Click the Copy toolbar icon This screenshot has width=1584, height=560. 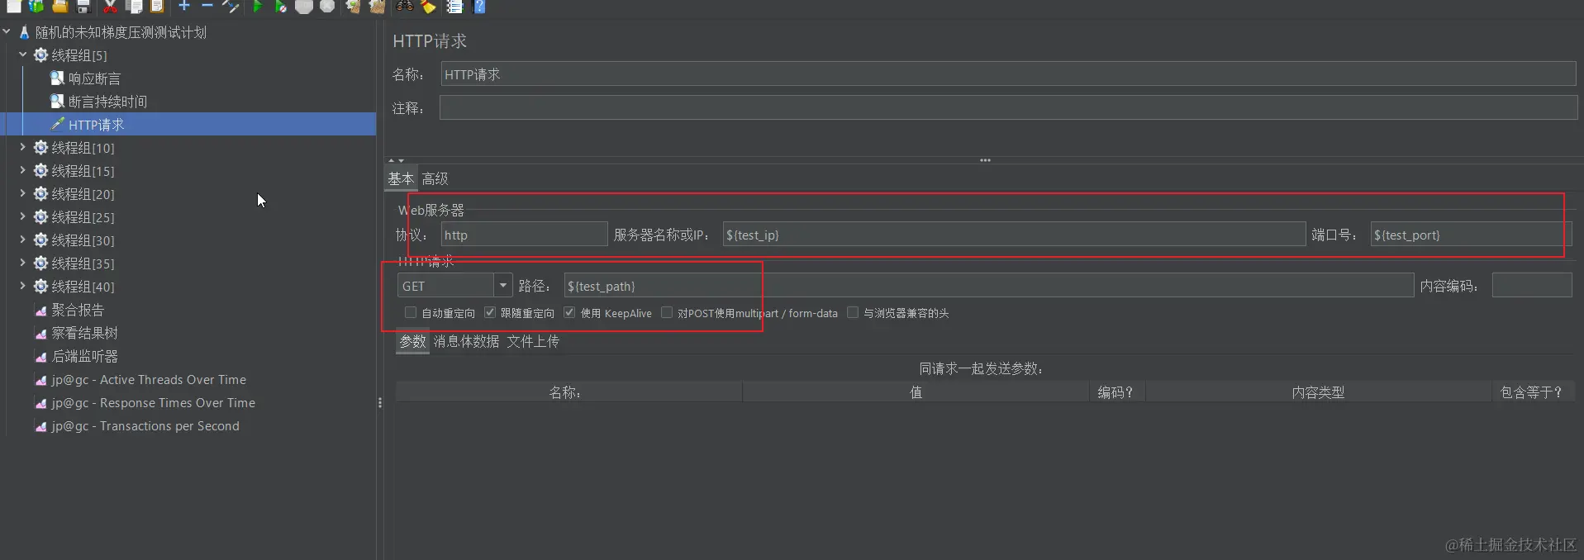pos(134,6)
